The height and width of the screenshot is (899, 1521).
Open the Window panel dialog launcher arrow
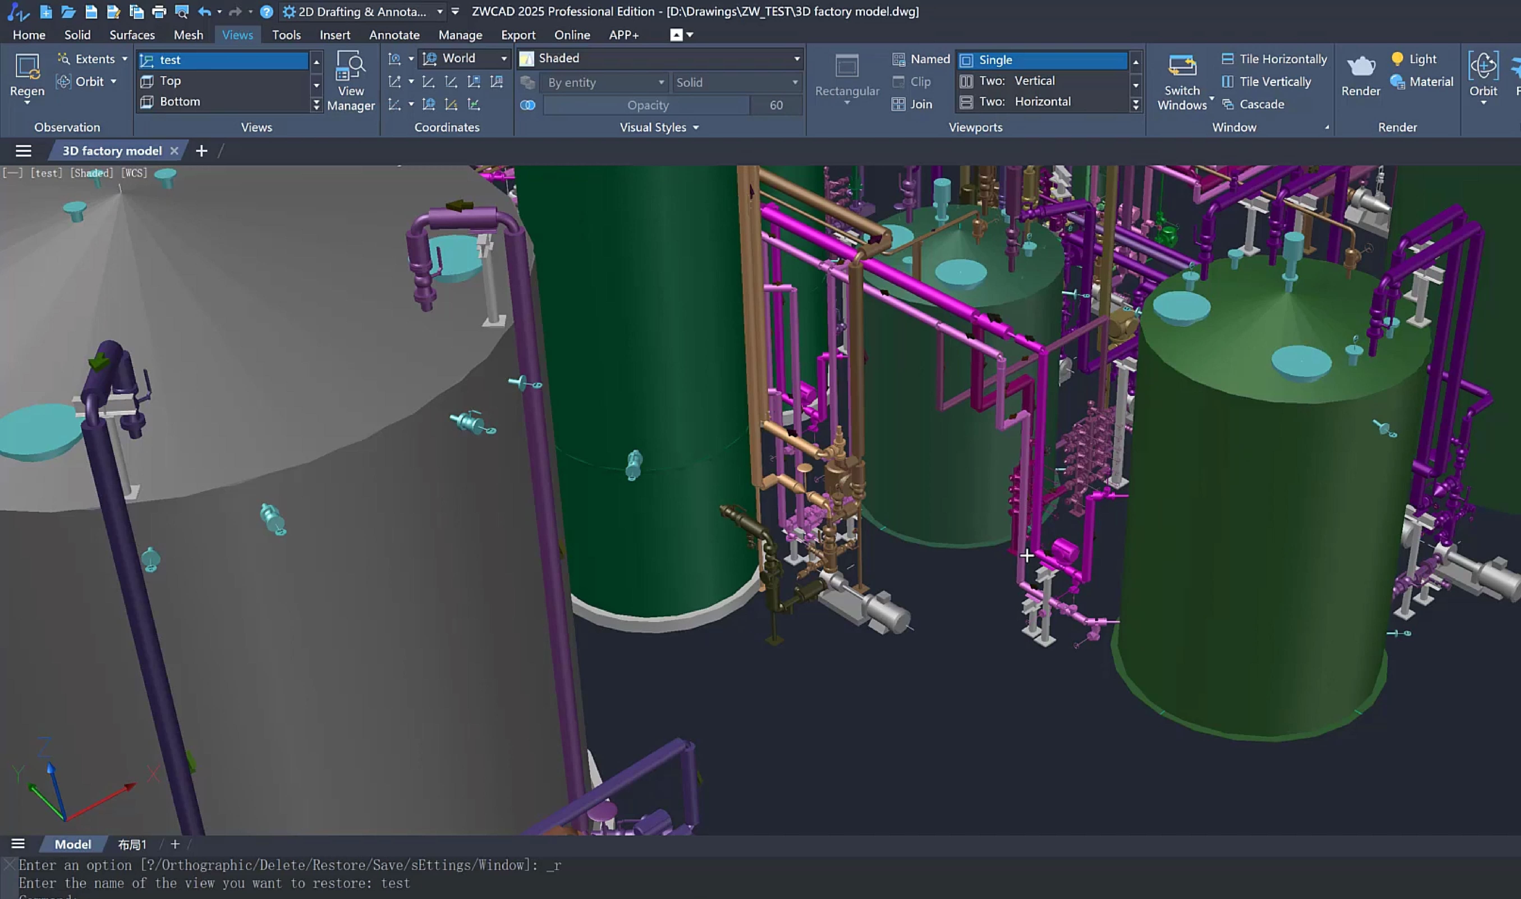(x=1327, y=127)
